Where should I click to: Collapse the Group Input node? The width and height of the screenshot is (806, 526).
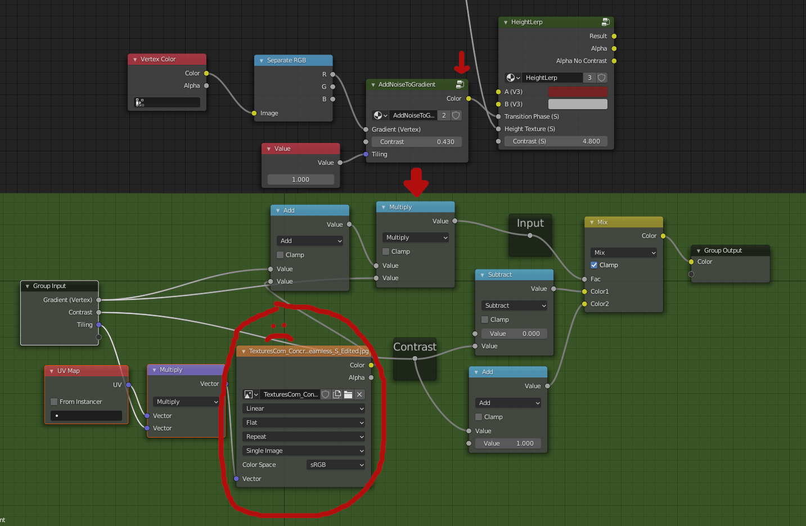coord(28,286)
